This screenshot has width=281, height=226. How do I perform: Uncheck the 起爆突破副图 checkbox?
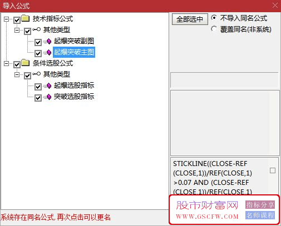tap(38, 42)
